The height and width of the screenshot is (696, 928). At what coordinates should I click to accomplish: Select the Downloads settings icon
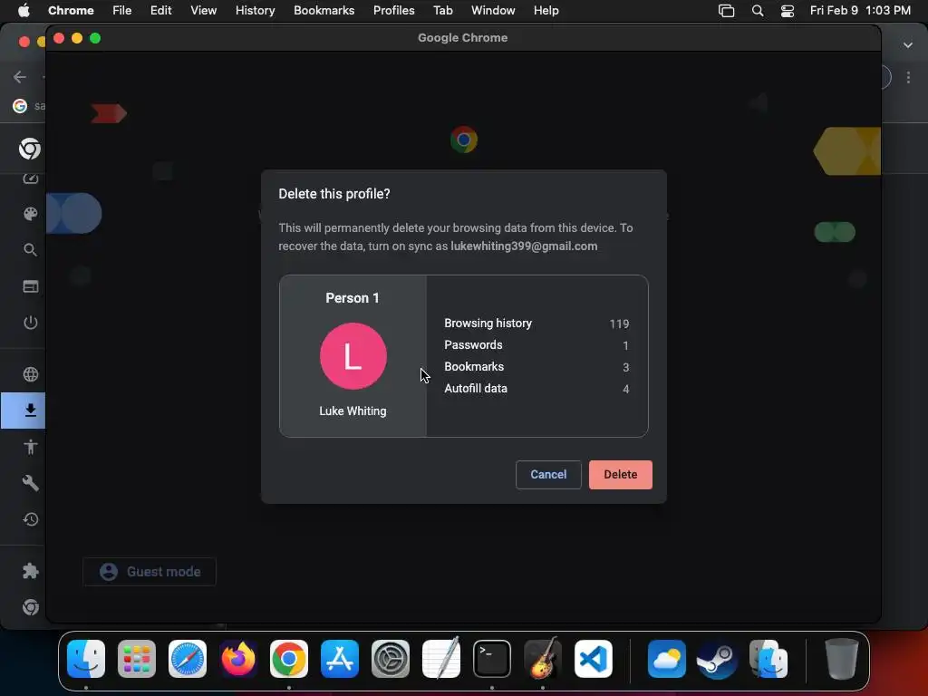[x=31, y=411]
